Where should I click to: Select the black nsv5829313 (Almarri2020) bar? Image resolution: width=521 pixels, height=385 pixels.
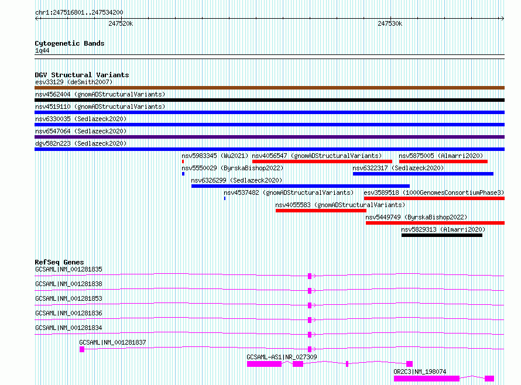[442, 235]
